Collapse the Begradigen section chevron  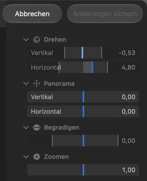coord(26,128)
